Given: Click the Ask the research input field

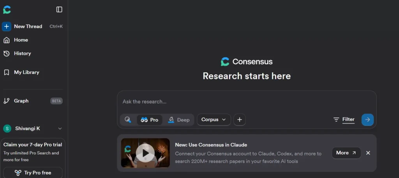Looking at the screenshot, I should (247, 101).
